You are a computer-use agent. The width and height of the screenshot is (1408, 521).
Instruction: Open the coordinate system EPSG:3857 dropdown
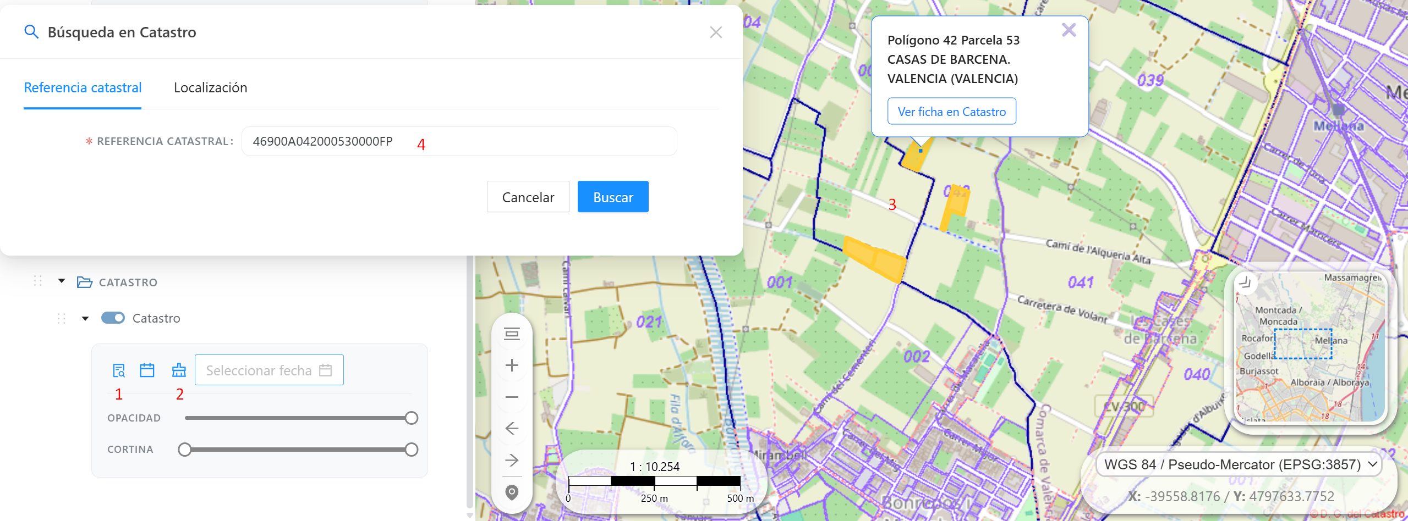click(1239, 465)
